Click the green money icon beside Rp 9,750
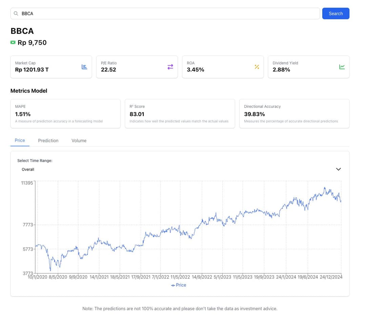The image size is (366, 319). coord(13,42)
